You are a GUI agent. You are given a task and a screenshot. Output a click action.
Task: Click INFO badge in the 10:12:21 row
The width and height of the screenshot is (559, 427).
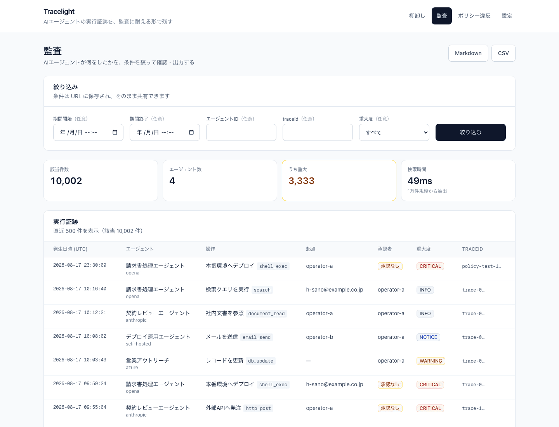[425, 314]
